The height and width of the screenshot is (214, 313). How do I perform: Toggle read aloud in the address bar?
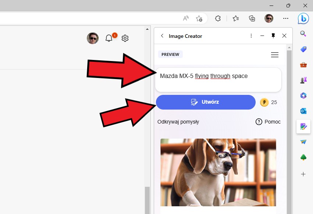186,18
